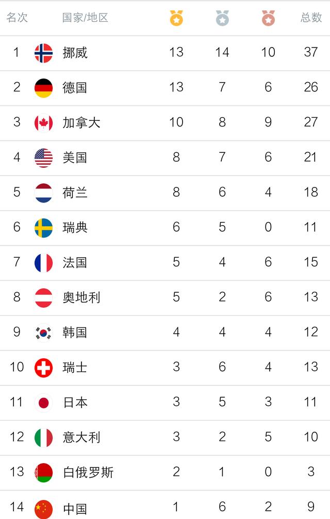
Task: Click the United States flag icon
Action: point(43,158)
